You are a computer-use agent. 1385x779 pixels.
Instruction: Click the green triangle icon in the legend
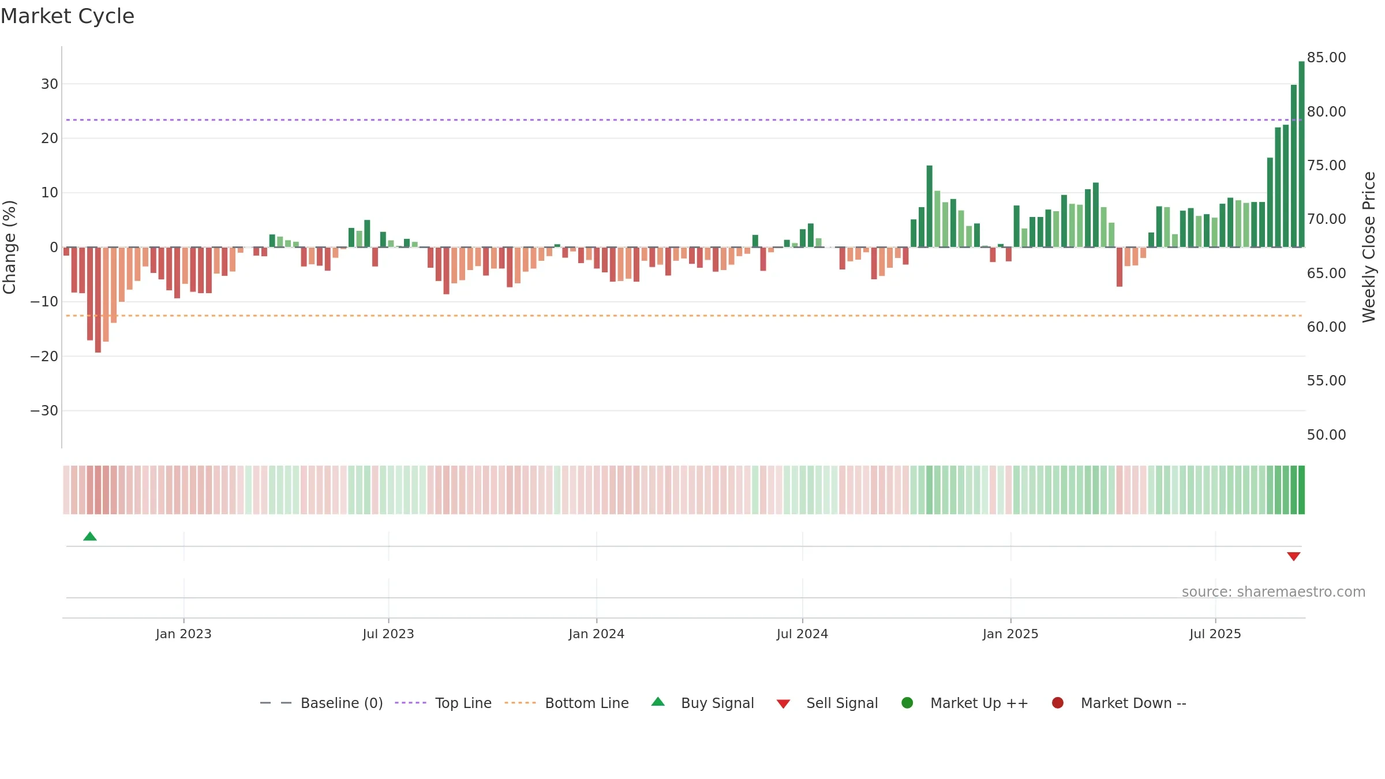tap(658, 702)
